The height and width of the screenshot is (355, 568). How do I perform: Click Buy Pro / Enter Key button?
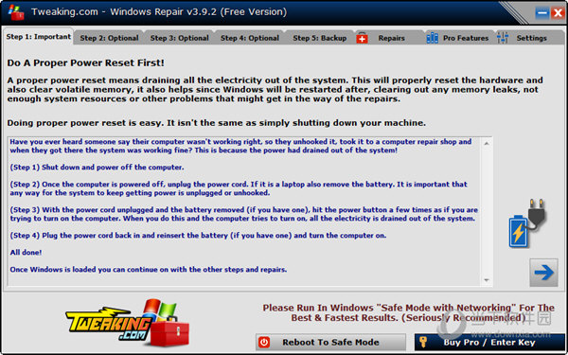(489, 342)
